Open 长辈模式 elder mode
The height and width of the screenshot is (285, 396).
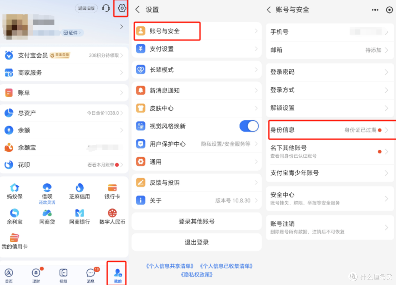click(197, 69)
